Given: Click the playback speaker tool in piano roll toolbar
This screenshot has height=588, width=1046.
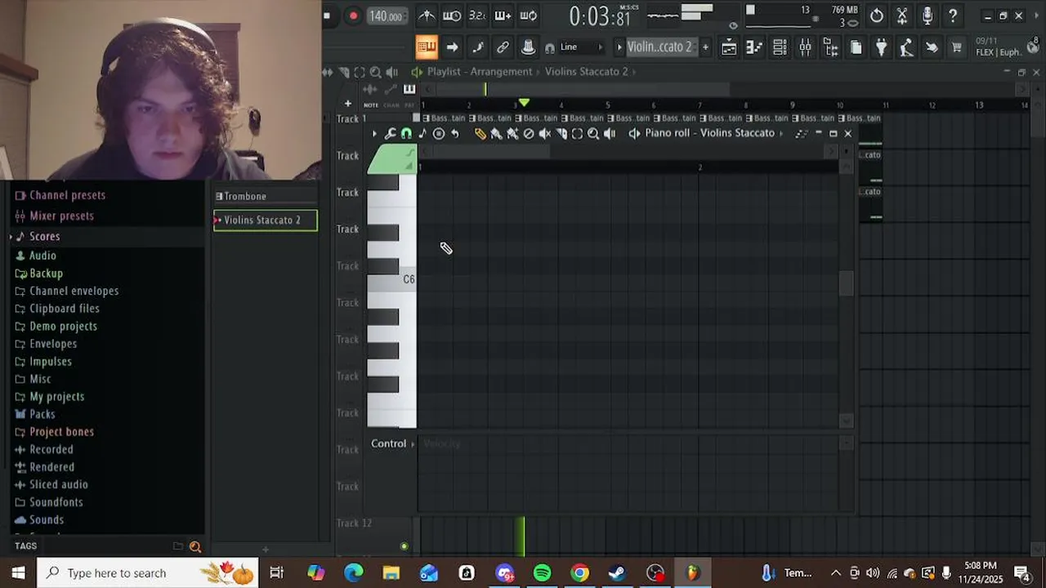Looking at the screenshot, I should [x=610, y=133].
